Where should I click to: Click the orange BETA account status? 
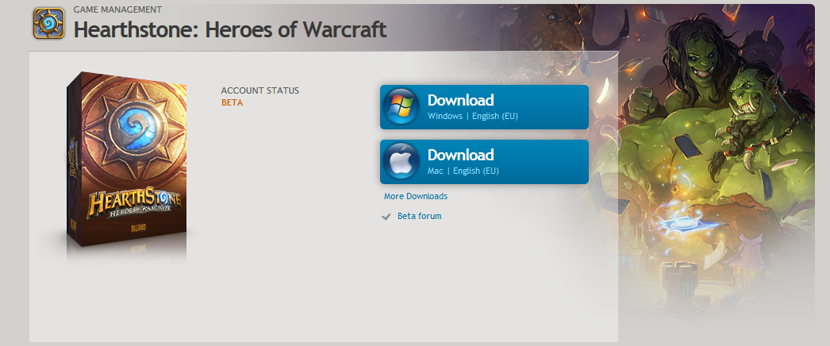(232, 102)
